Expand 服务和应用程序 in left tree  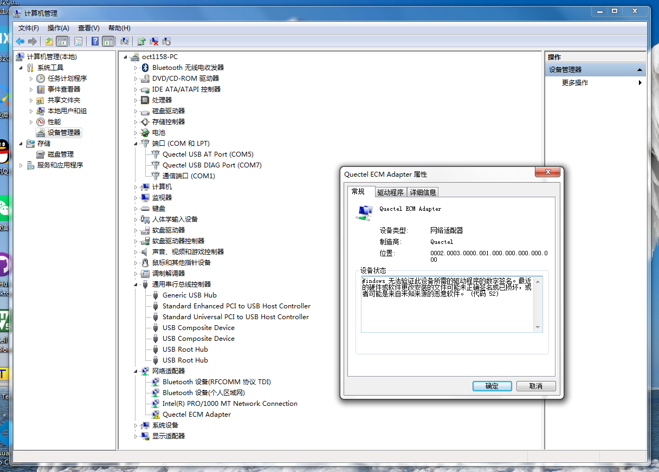(x=22, y=165)
